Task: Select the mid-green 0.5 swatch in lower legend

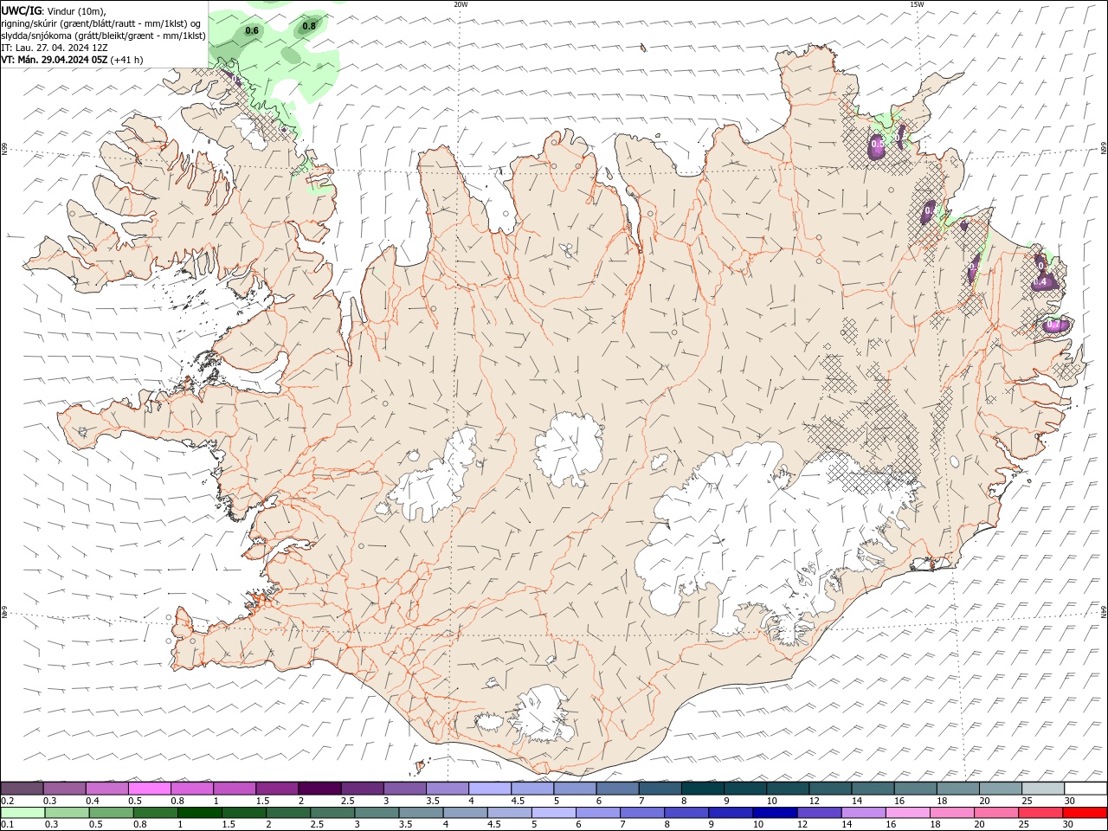Action: (x=112, y=813)
